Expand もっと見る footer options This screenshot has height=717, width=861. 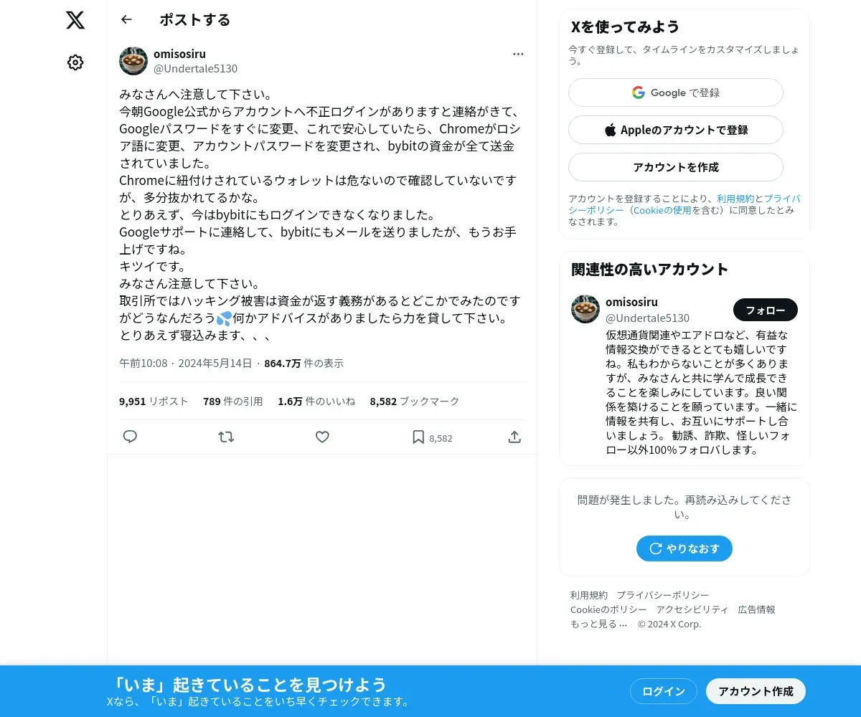599,624
